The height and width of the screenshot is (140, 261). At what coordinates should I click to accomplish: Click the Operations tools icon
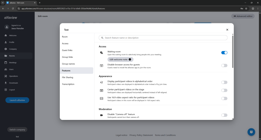coord(6,76)
